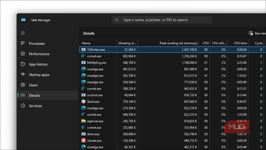Click the Processes grid icon
This screenshot has height=150, width=266.
pos(23,43)
